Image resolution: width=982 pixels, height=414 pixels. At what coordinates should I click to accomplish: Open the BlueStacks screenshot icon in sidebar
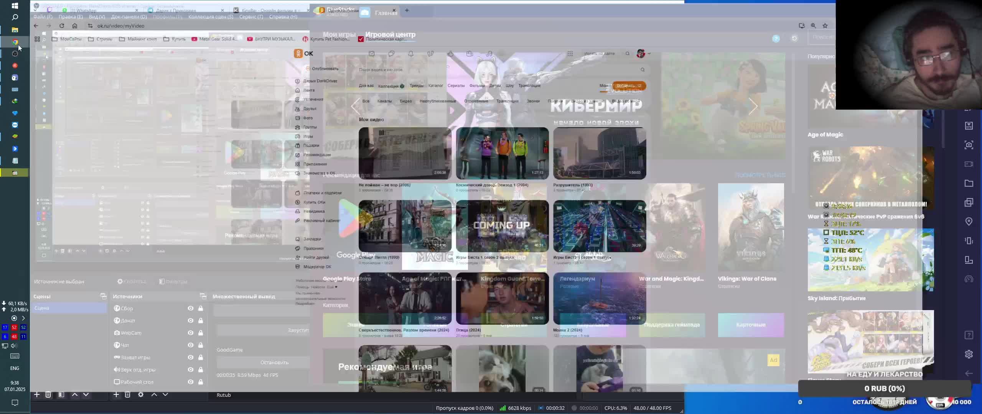969,145
